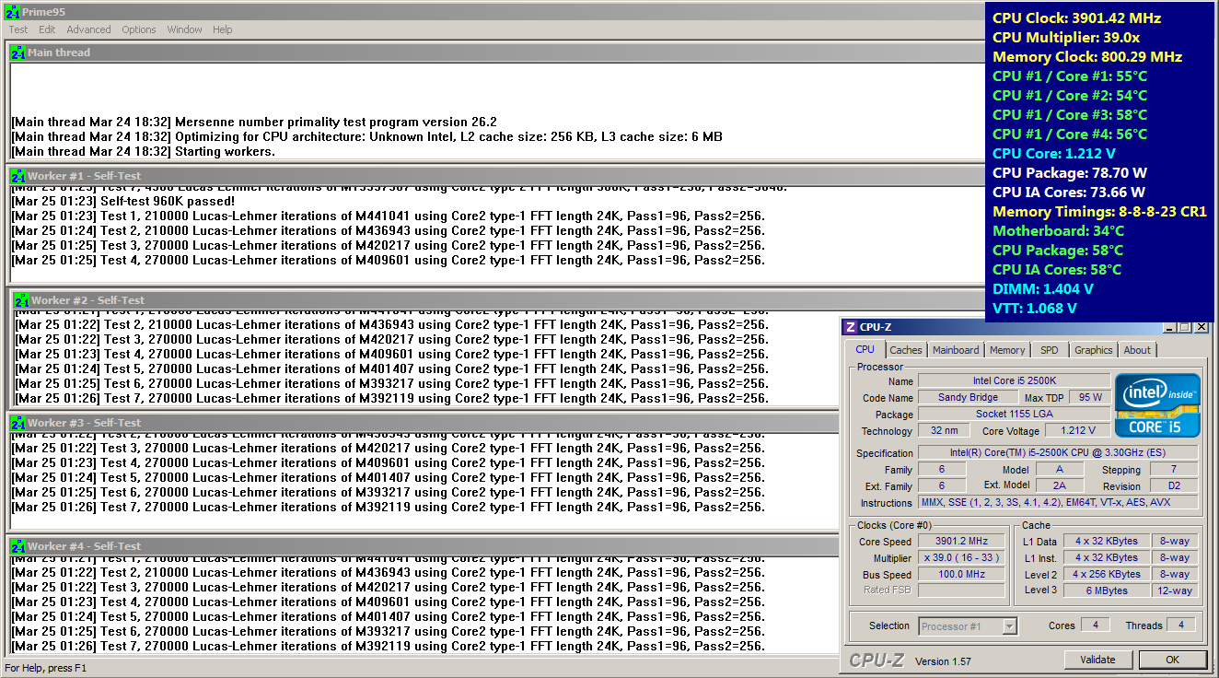Click the Core Speed value field

click(961, 542)
